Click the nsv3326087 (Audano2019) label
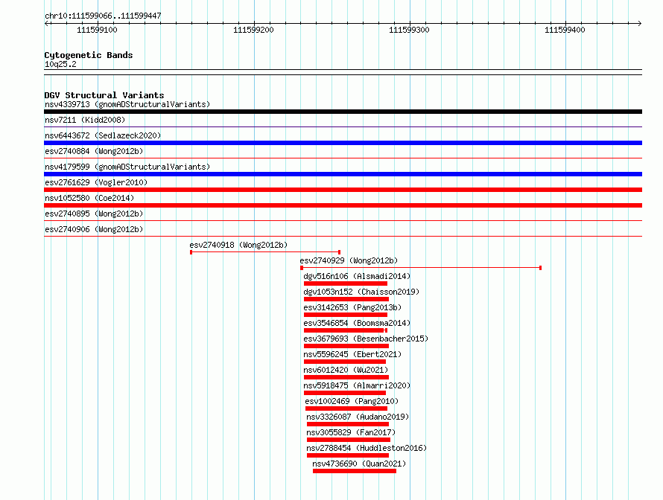The height and width of the screenshot is (500, 663). coord(358,417)
